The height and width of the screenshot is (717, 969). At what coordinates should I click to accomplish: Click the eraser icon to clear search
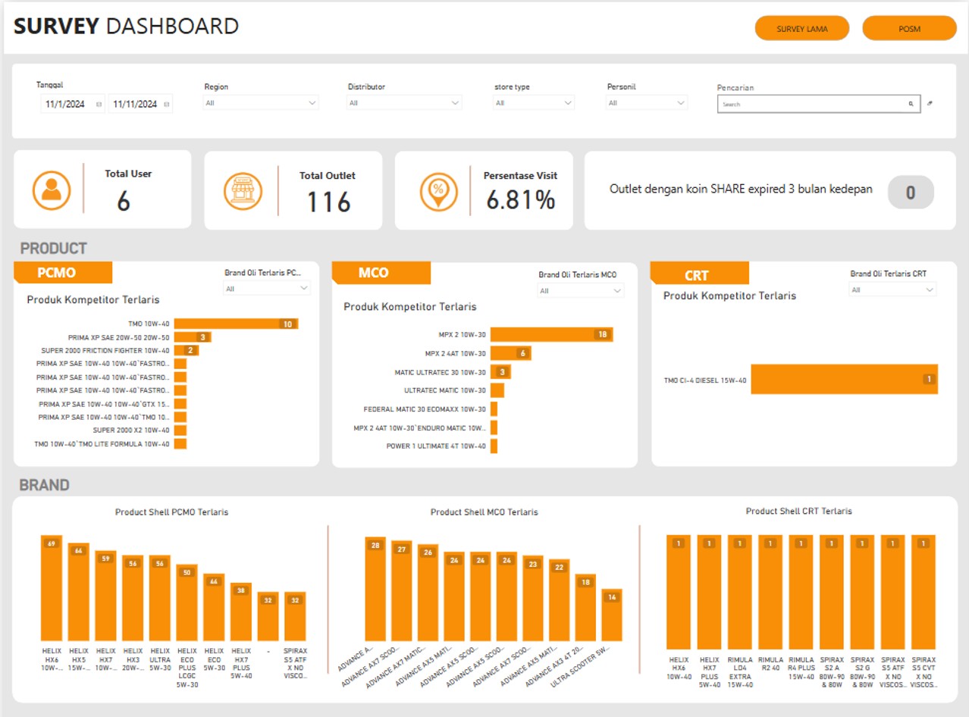930,103
